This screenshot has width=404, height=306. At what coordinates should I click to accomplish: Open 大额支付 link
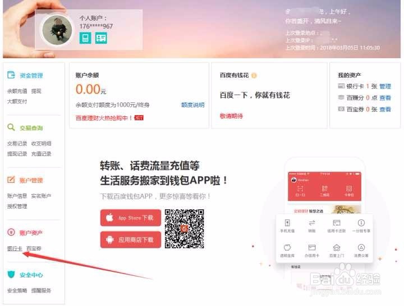tap(17, 101)
